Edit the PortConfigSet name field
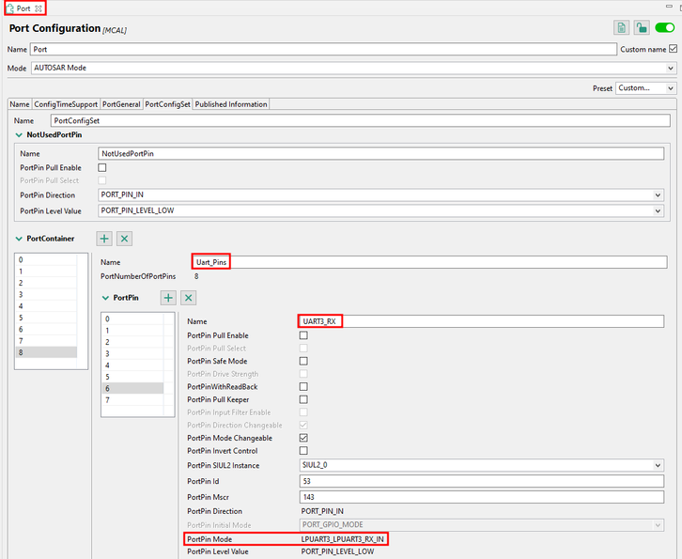682x559 pixels. pyautogui.click(x=360, y=120)
